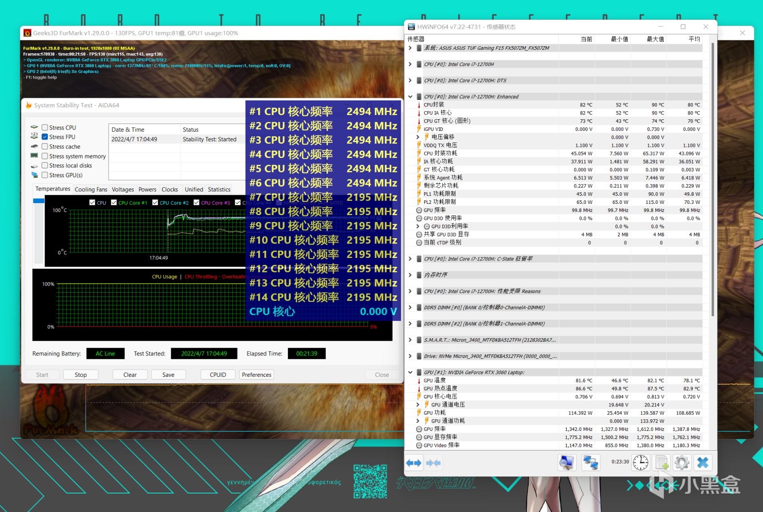Select the Unified tab

[x=194, y=189]
